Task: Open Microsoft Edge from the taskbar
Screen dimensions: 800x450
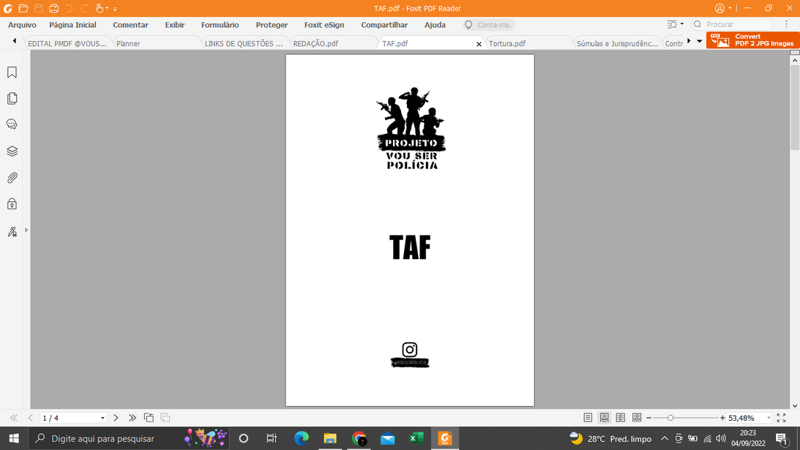Action: coord(302,438)
